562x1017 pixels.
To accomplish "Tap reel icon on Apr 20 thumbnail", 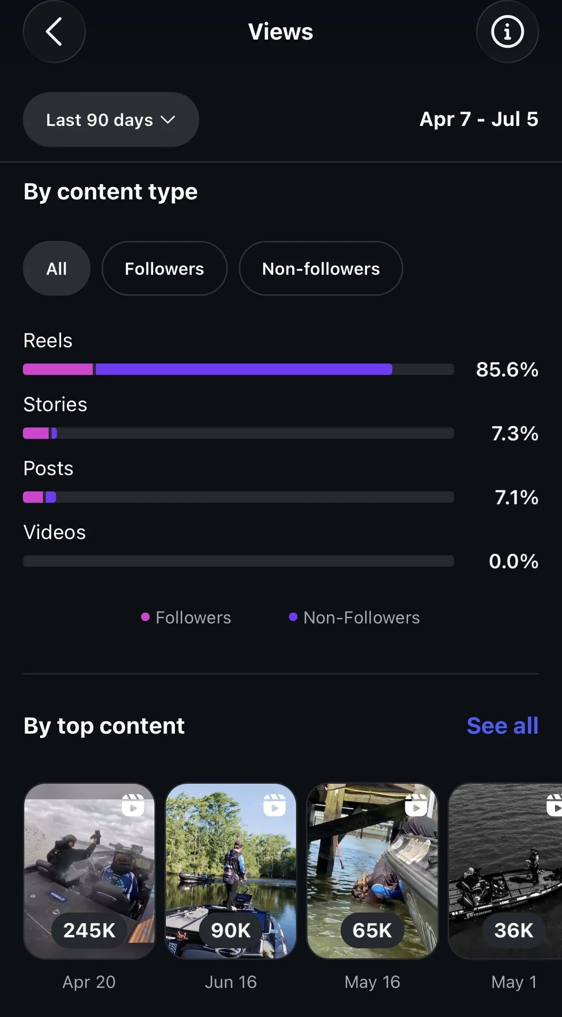I will point(133,805).
